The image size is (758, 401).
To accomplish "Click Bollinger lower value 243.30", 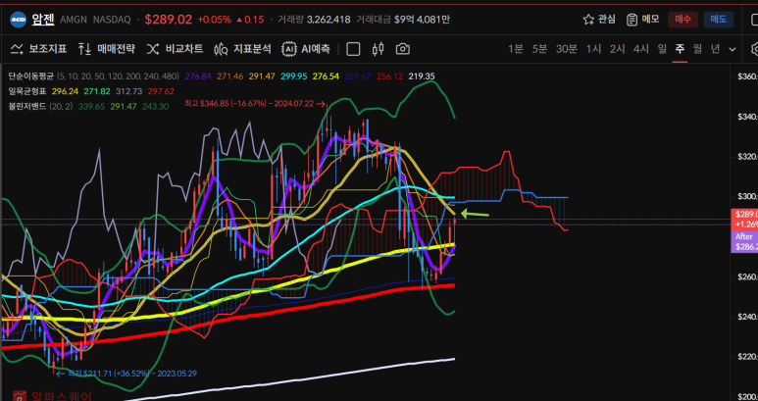I will (x=156, y=106).
